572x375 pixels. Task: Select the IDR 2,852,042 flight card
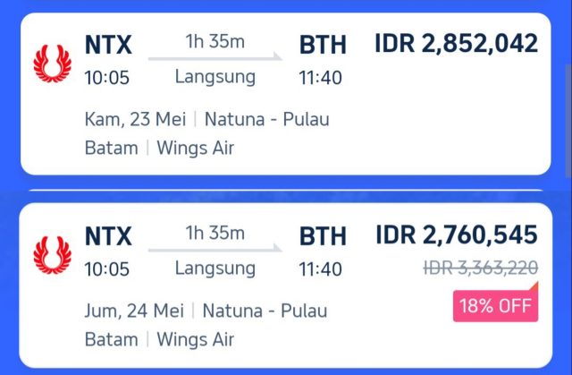286,94
